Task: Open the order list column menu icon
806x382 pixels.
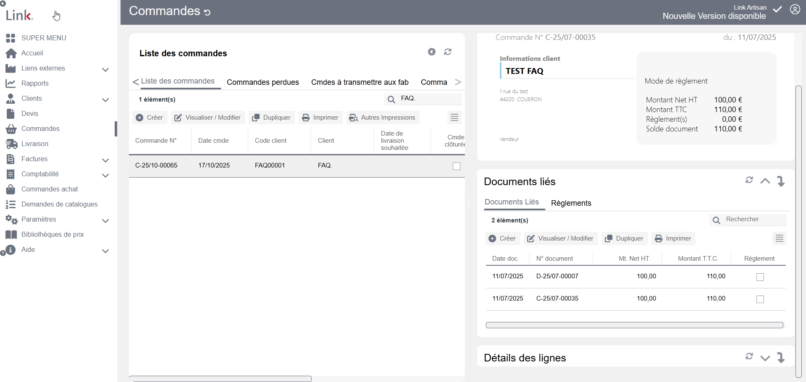Action: point(454,118)
